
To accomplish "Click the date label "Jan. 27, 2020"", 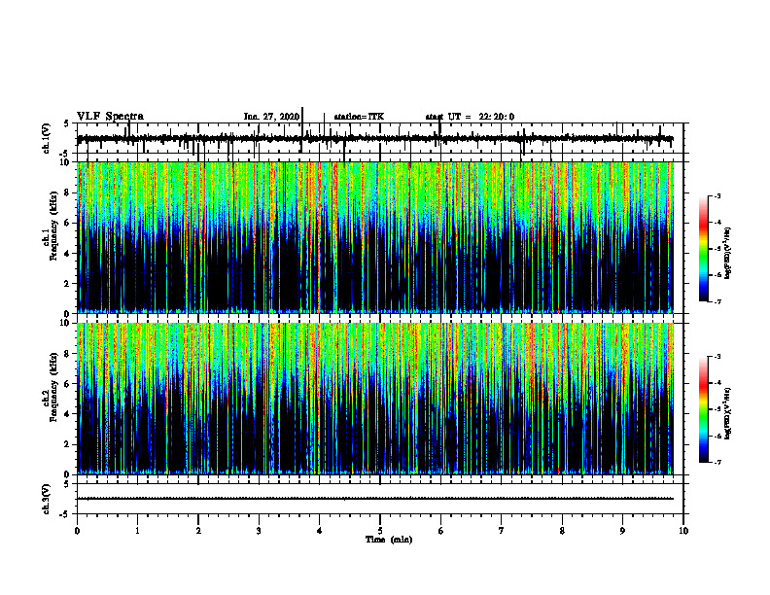I will pyautogui.click(x=271, y=117).
